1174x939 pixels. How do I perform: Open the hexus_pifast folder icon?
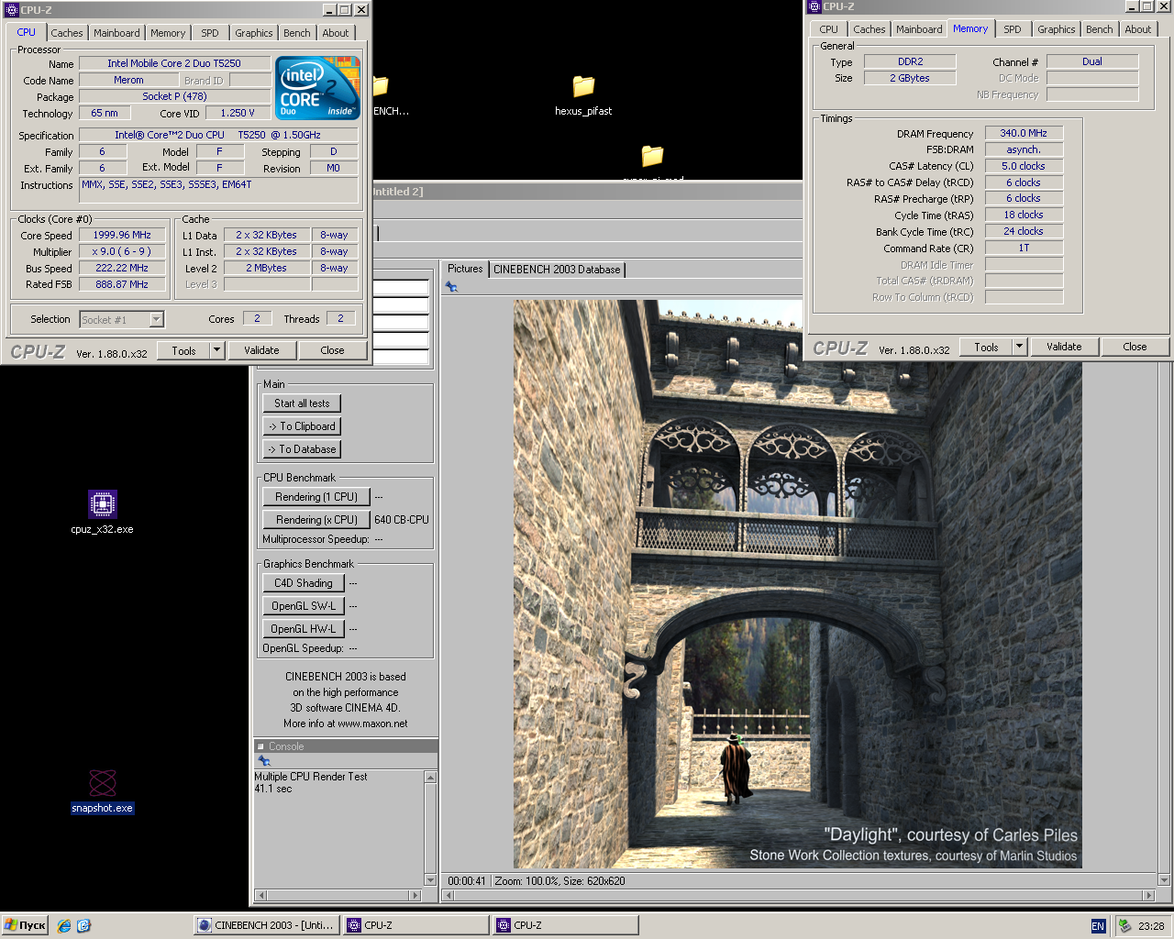pyautogui.click(x=583, y=95)
